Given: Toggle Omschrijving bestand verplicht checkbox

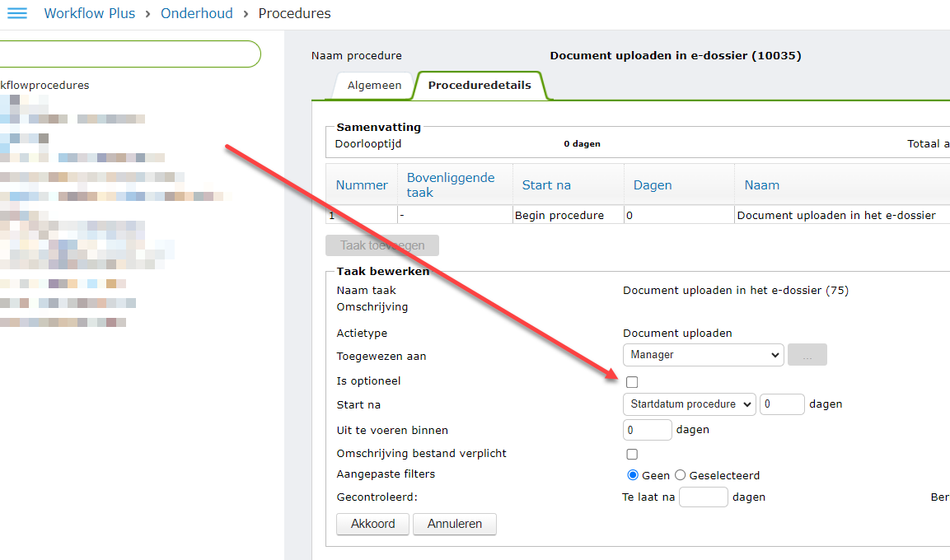Looking at the screenshot, I should point(632,454).
